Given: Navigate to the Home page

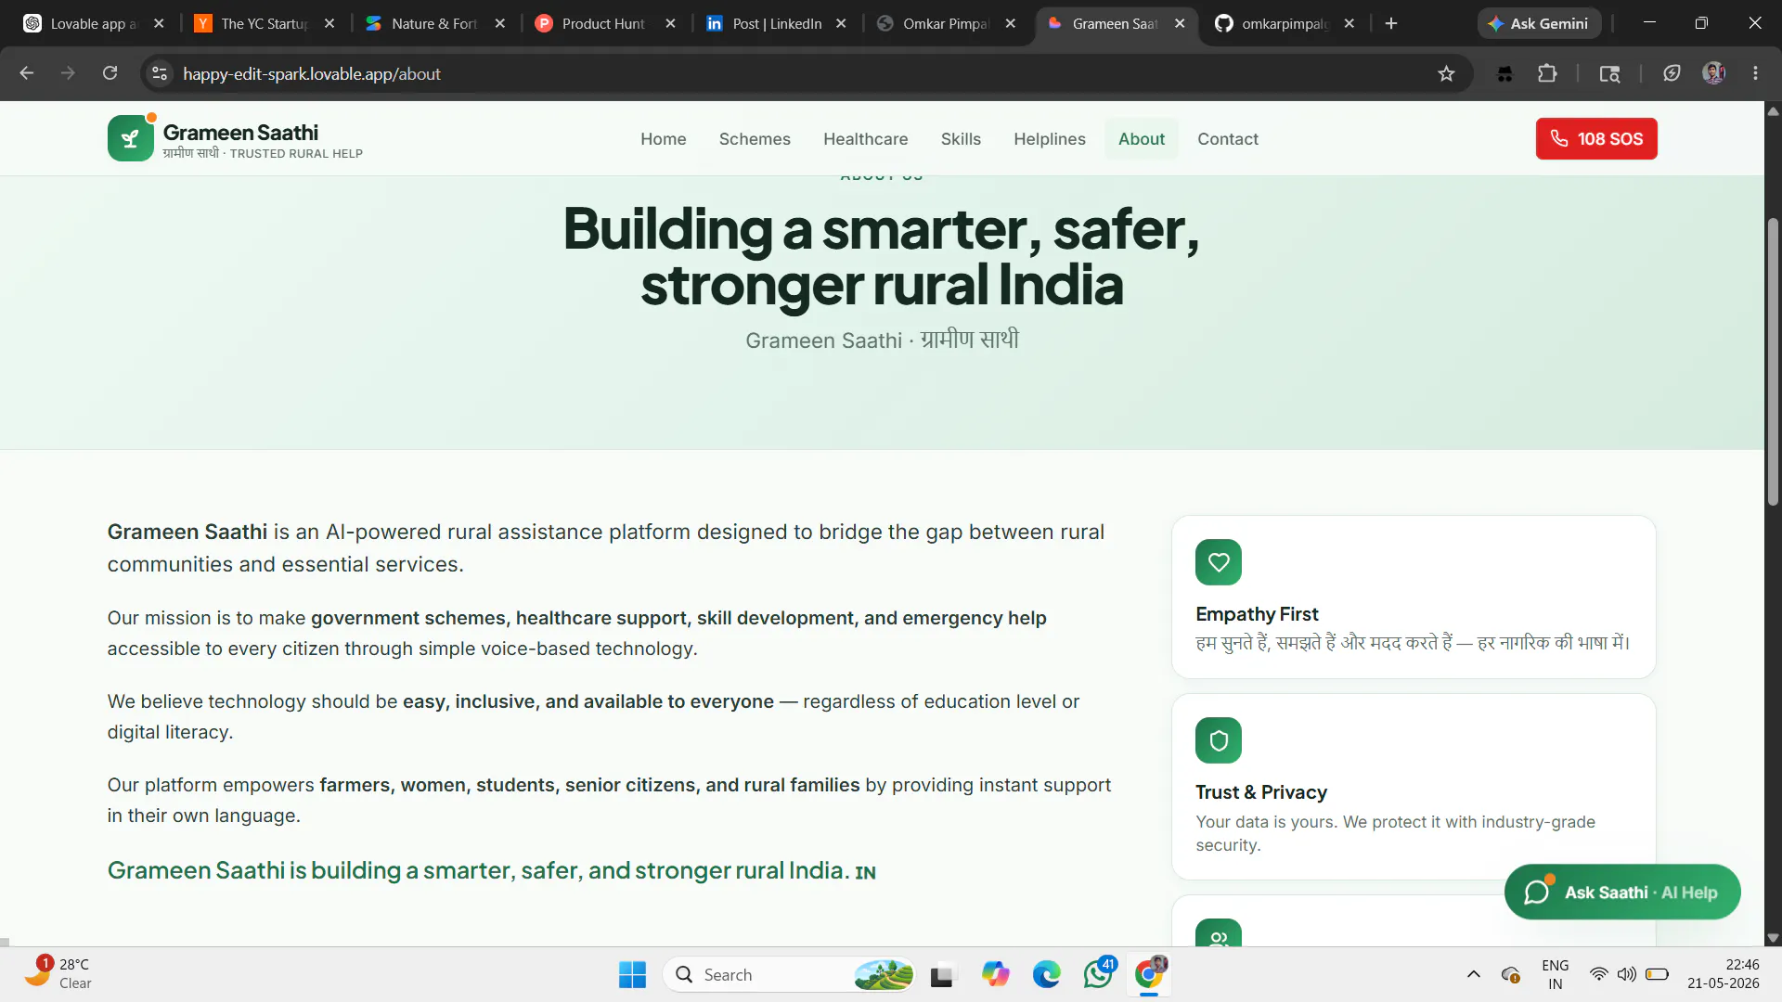Looking at the screenshot, I should coord(664,139).
